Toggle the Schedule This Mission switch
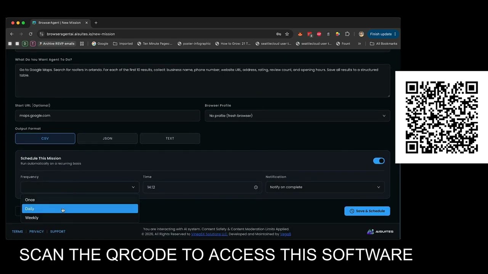This screenshot has height=274, width=488. tap(379, 161)
